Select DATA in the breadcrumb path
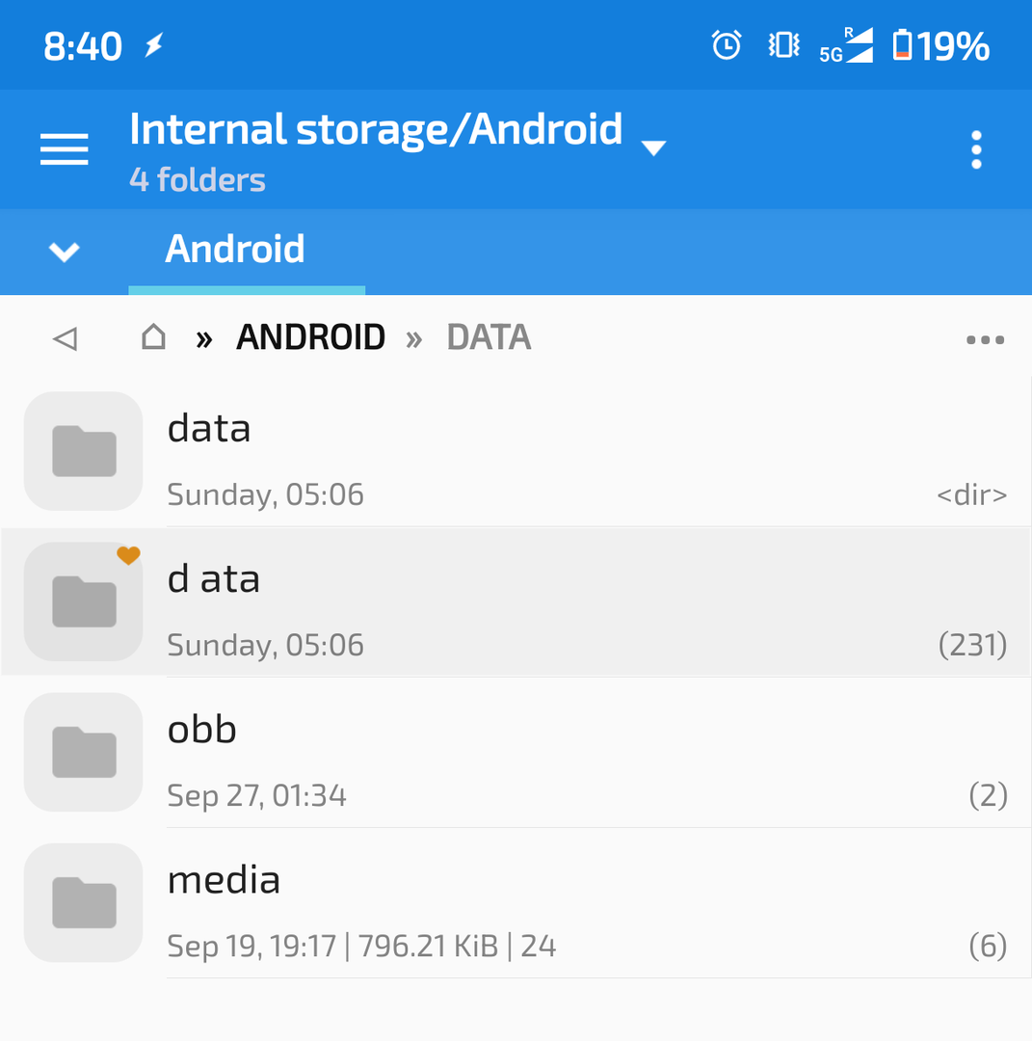Screen dimensions: 1032x1041 click(489, 337)
